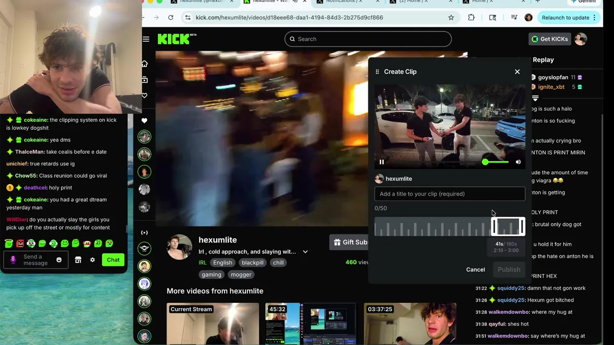Expand the stream title description chevron

pos(305,252)
